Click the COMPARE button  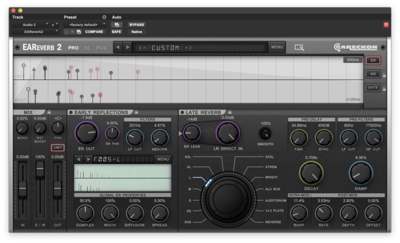[93, 31]
